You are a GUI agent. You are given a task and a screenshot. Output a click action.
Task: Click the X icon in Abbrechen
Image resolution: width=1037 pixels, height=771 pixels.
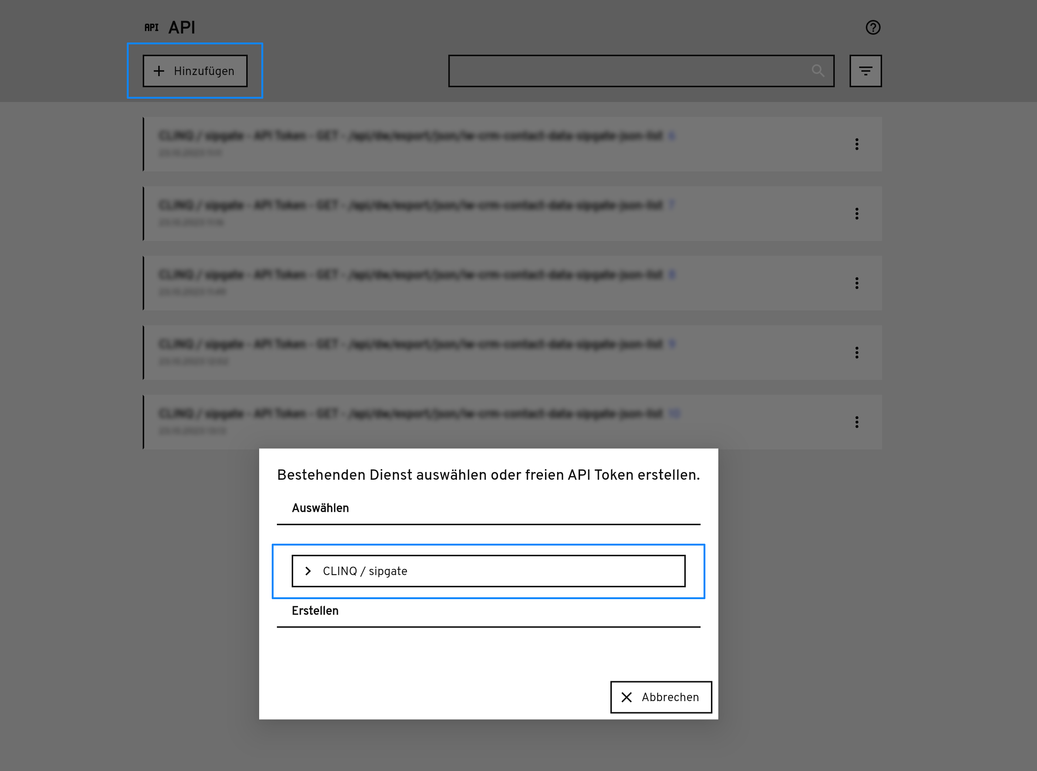tap(626, 697)
